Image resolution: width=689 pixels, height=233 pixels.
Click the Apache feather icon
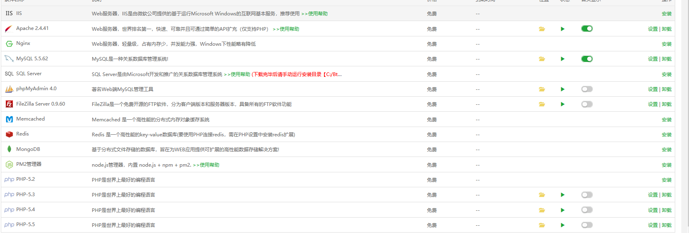click(x=9, y=29)
